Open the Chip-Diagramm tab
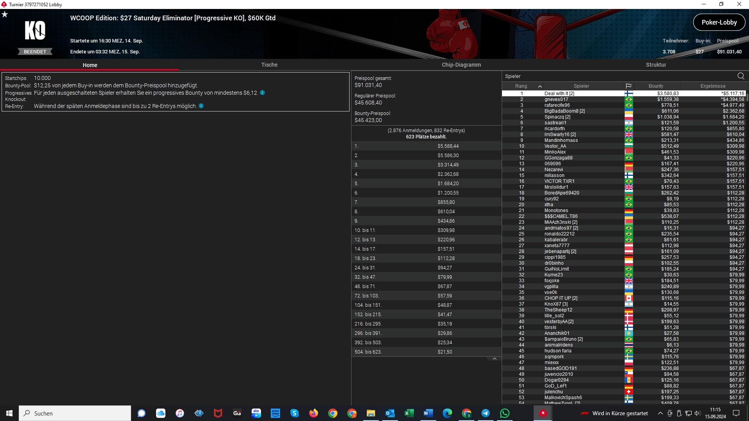Screen dimensions: 749x421 coord(461,65)
